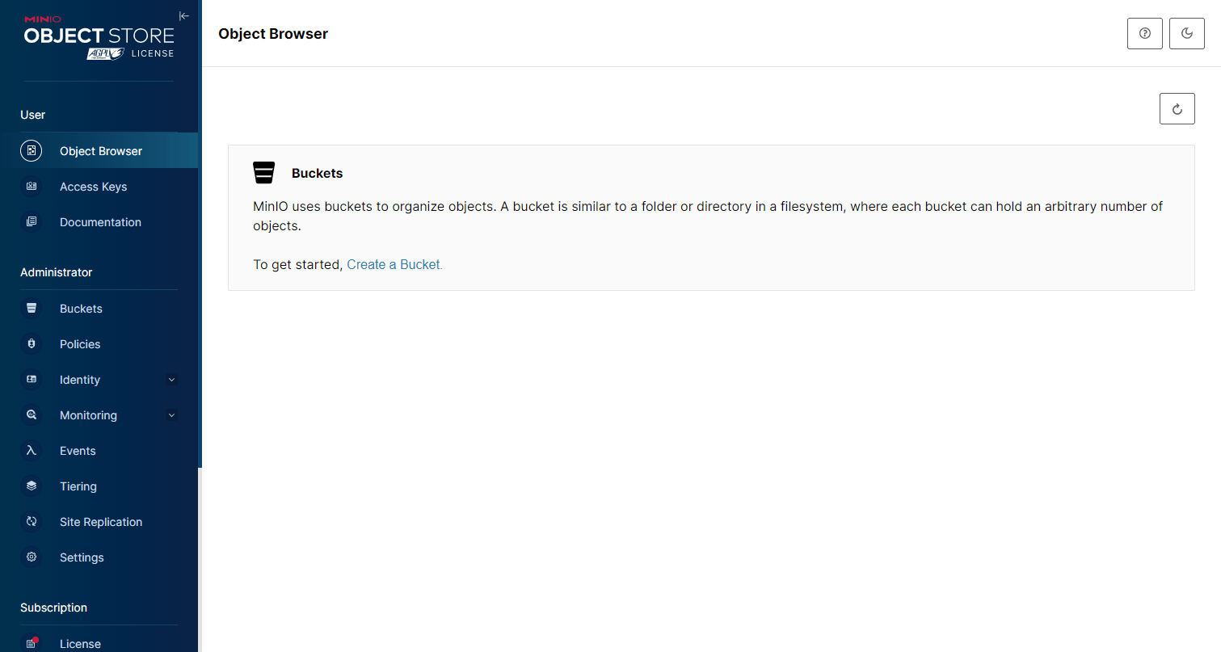Viewport: 1221px width, 652px height.
Task: Click the MinIO Object Store logo
Action: (x=99, y=38)
